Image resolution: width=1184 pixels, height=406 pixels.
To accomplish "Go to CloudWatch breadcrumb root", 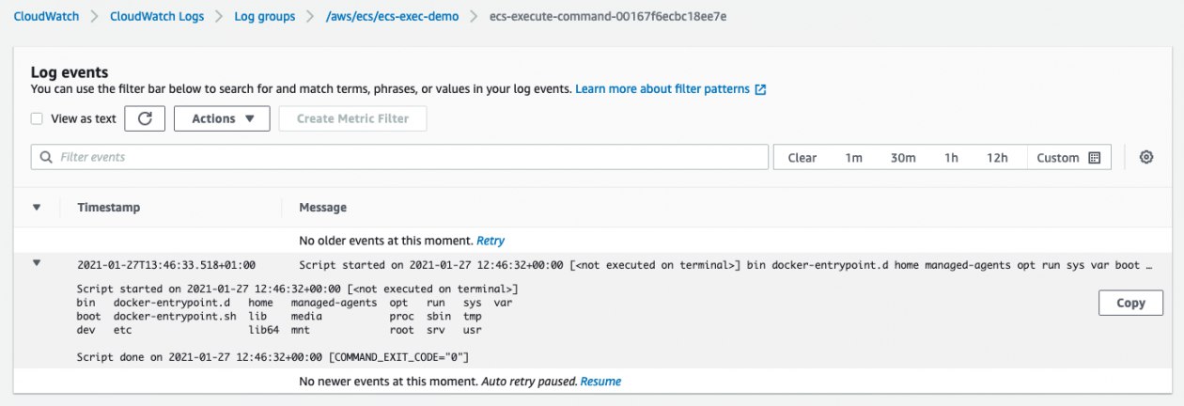I will [45, 17].
